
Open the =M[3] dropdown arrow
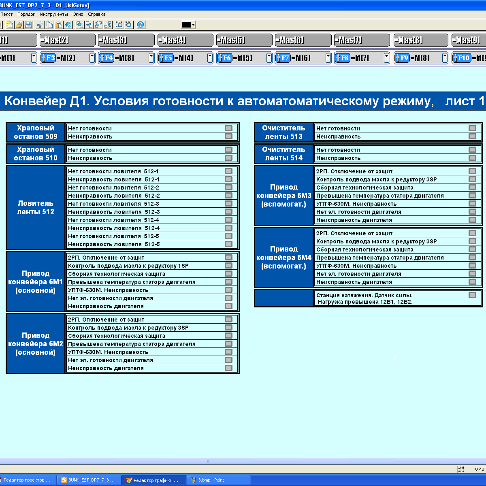(x=151, y=58)
